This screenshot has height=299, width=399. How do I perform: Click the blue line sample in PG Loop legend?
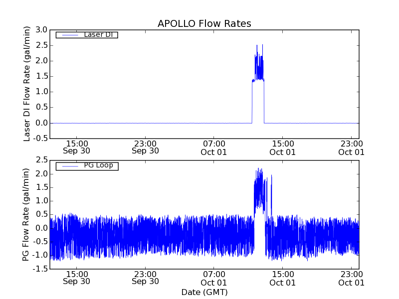[70, 166]
